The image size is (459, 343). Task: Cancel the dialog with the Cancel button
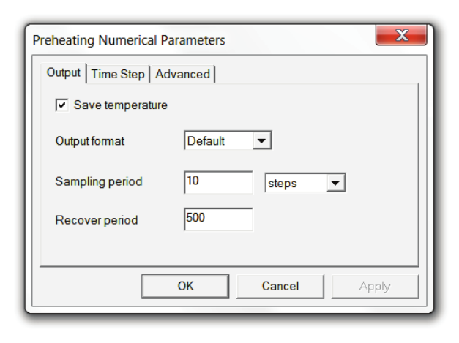pyautogui.click(x=280, y=286)
